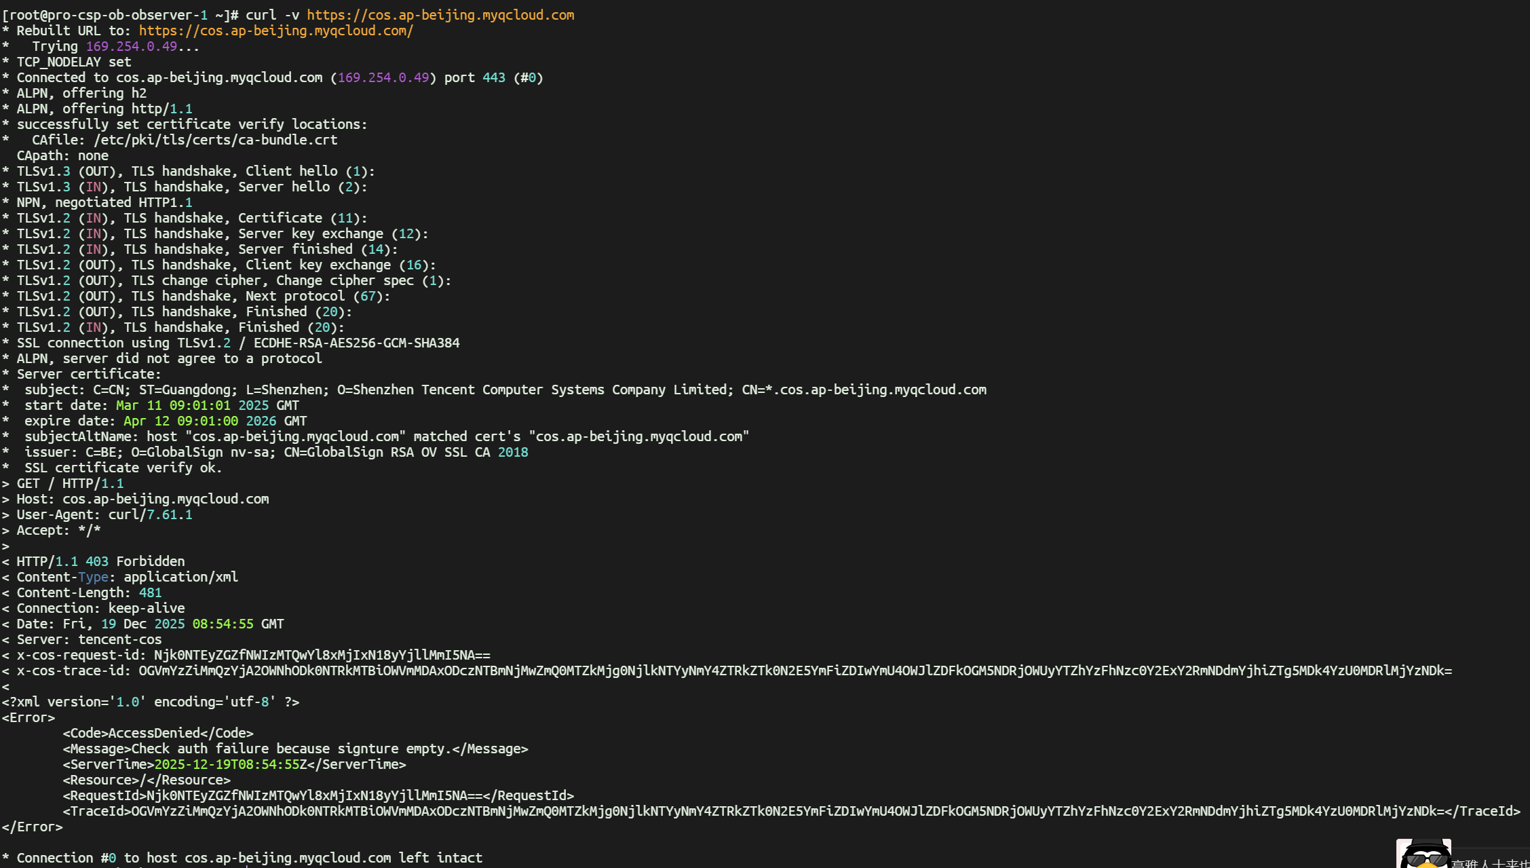Image resolution: width=1530 pixels, height=868 pixels.
Task: Click the ECDHE-RSA-AES256-GCM-SHA384 cipher name
Action: (356, 343)
